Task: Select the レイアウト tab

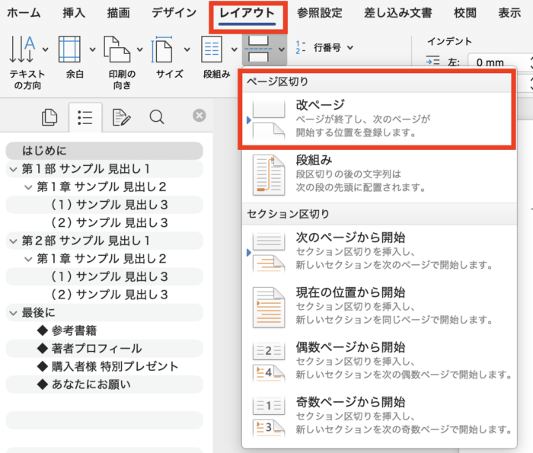Action: coord(247,14)
